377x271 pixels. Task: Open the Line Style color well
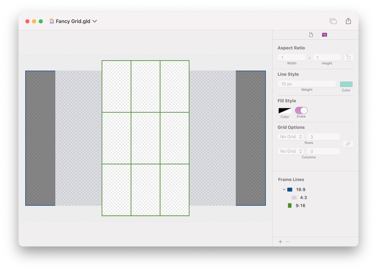click(346, 84)
